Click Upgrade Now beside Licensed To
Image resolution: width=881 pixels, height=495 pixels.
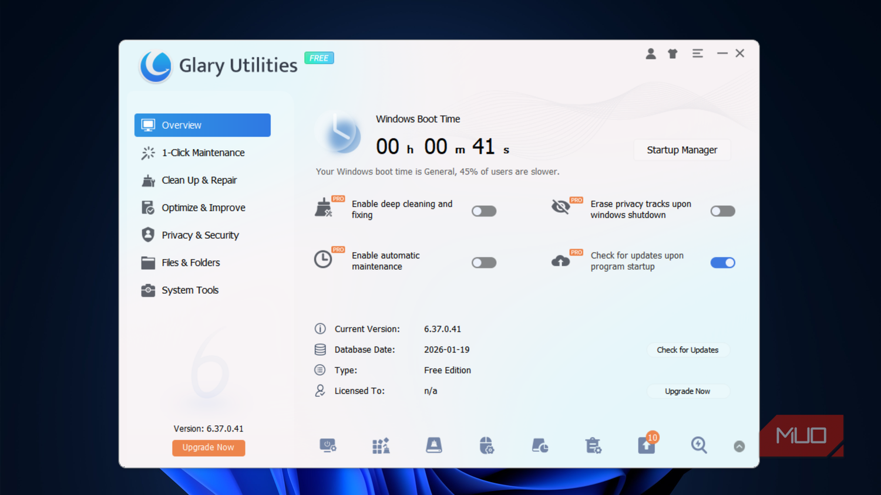click(688, 391)
